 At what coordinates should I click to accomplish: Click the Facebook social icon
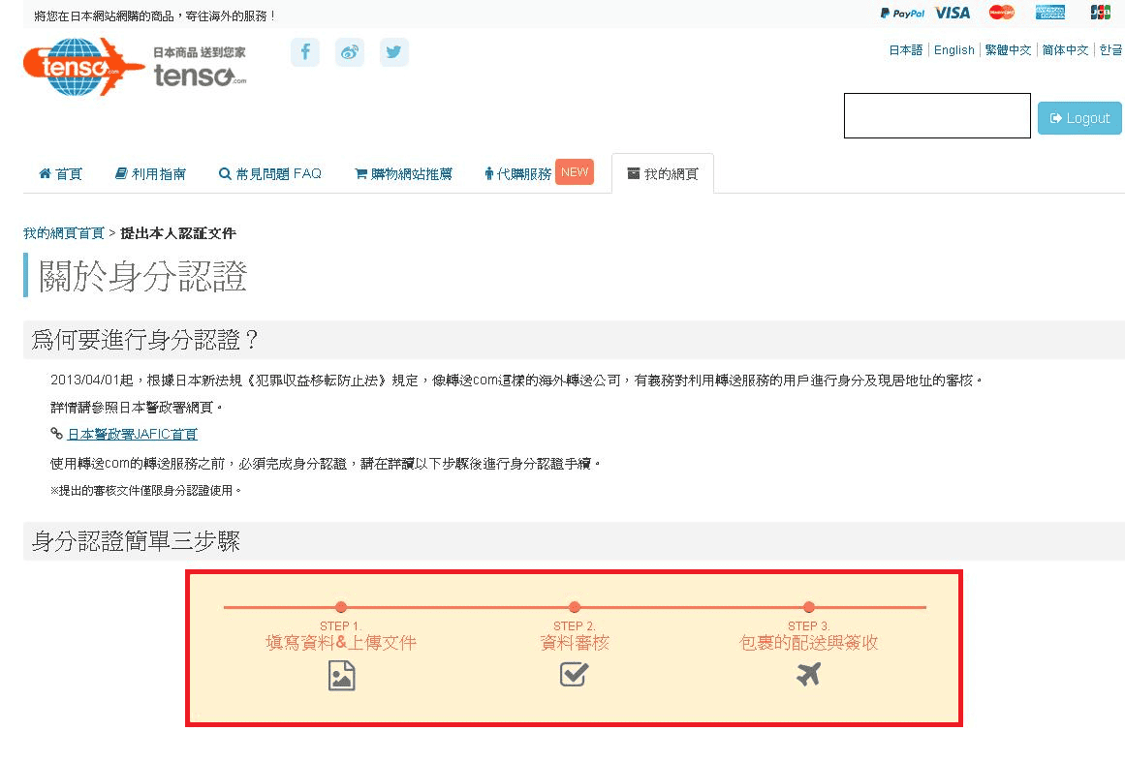304,52
